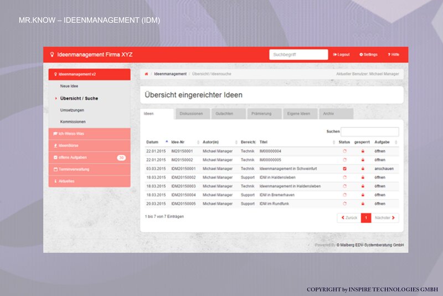443x296 pixels.
Task: Click status icon for IDM20150003
Action: coord(344,186)
